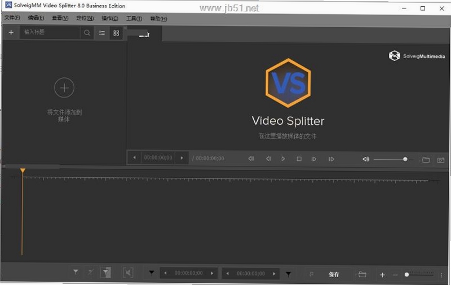Click the 将文件添加到媒体 label
The width and height of the screenshot is (451, 285).
[64, 116]
